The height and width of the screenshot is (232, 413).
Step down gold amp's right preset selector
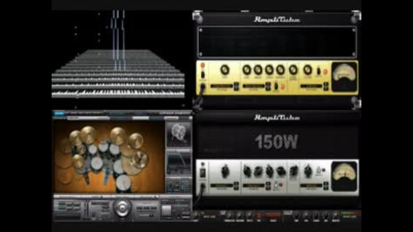coord(326,88)
